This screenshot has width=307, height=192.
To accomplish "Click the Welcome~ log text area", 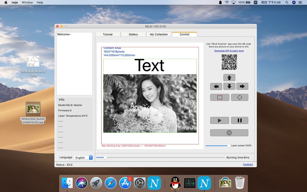I will [74, 64].
